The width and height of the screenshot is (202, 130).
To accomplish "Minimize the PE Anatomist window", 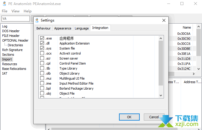I will [x=169, y=4].
